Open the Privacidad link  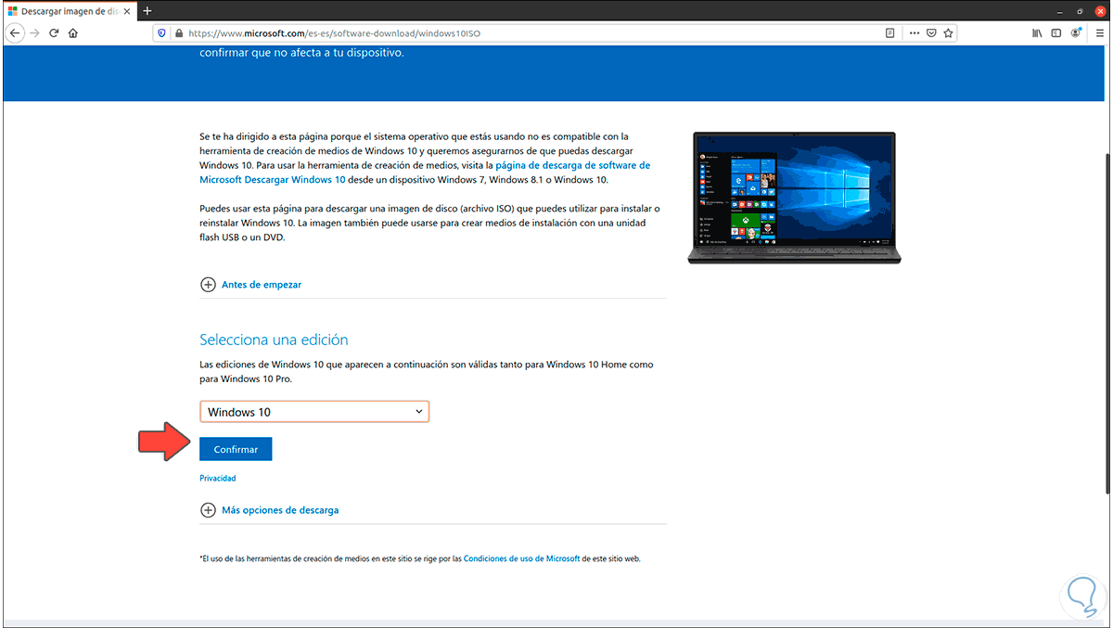pos(217,478)
